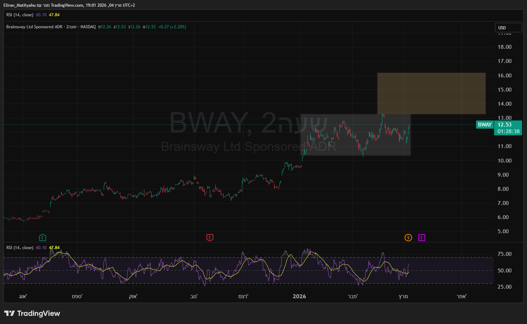Click the ספט' month label on the time axis
The height and width of the screenshot is (324, 527).
pyautogui.click(x=77, y=296)
